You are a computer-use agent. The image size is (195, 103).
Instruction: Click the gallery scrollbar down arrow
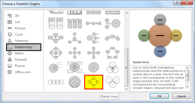127,89
